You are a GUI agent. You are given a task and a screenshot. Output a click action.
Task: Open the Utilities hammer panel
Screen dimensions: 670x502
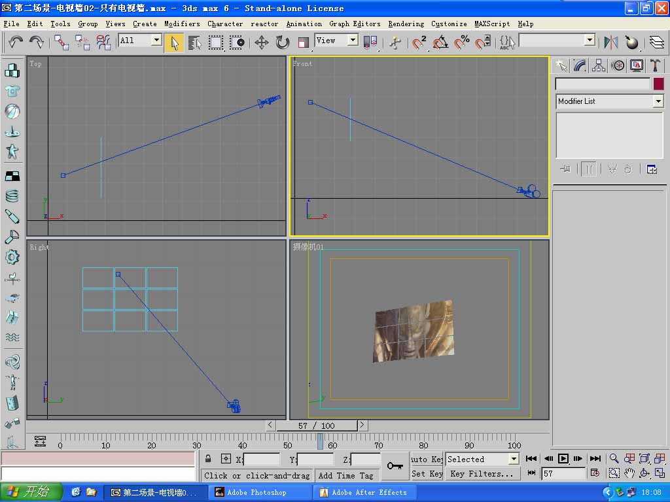click(x=656, y=66)
